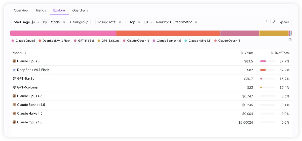The image size is (302, 141).
Task: Toggle Claude Sonnet 4.5 legend item
Action: coord(167,41)
